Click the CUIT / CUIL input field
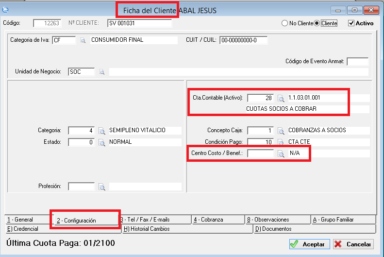 point(244,40)
